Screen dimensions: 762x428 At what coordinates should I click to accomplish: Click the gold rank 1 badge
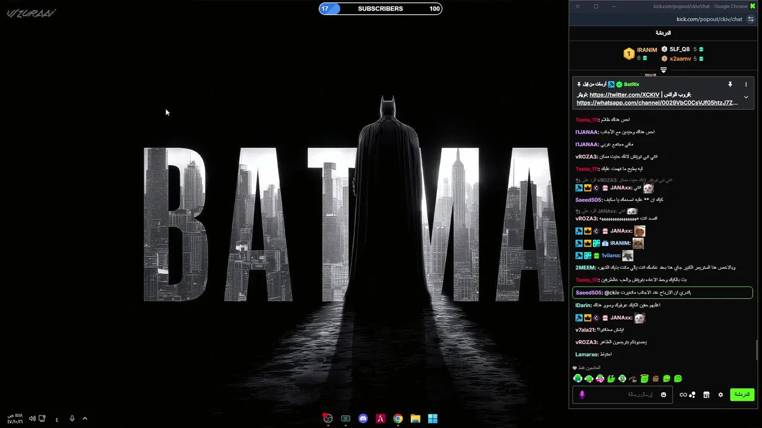(629, 54)
